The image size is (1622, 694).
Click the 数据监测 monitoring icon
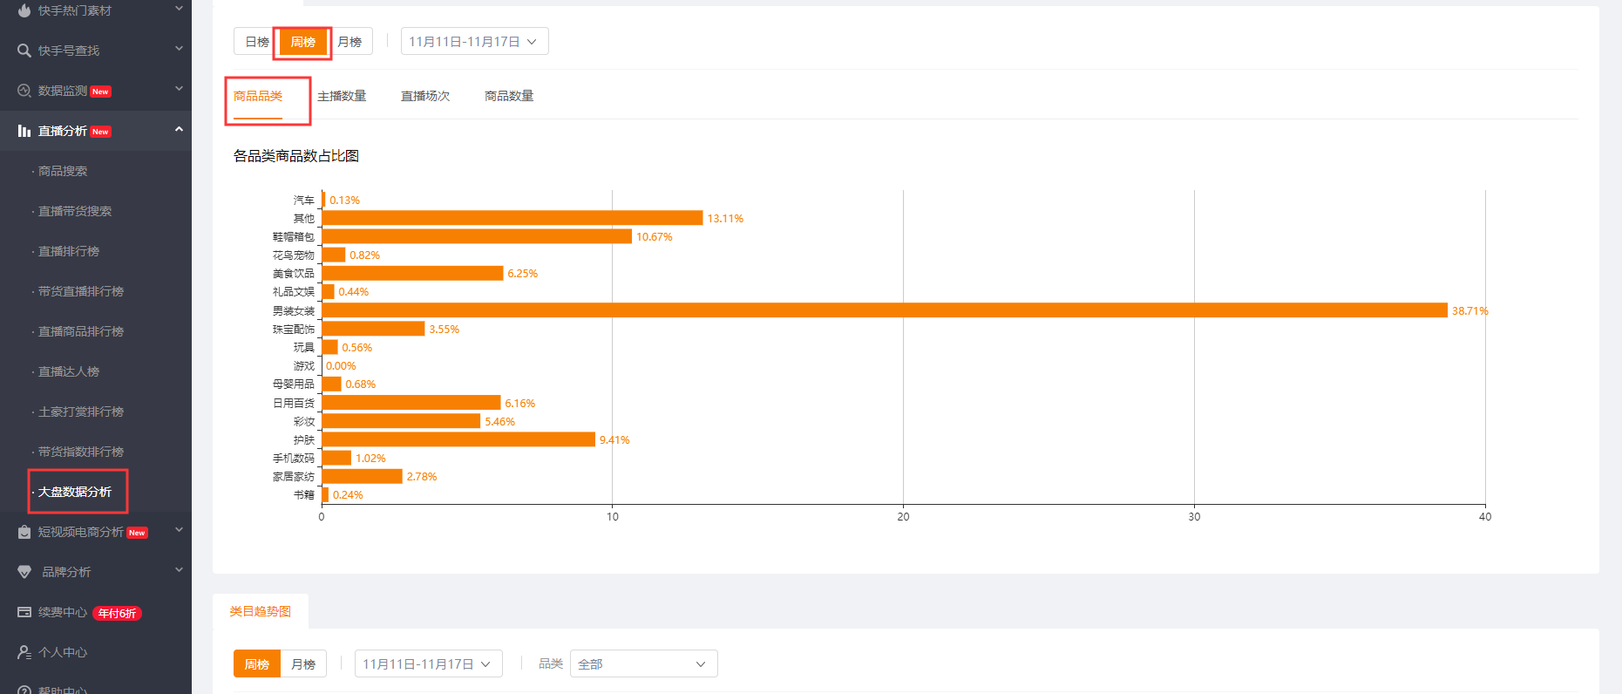click(x=24, y=91)
